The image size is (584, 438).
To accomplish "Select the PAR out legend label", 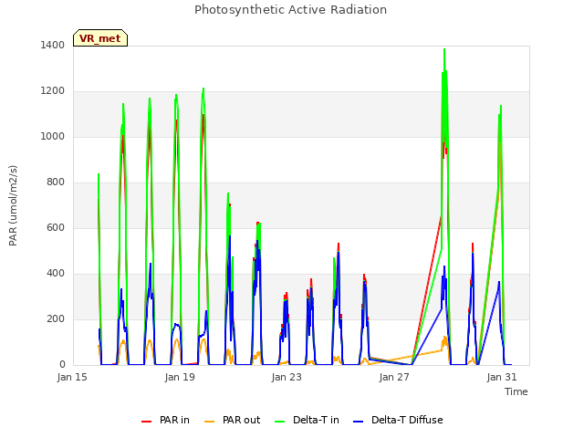I will (241, 420).
